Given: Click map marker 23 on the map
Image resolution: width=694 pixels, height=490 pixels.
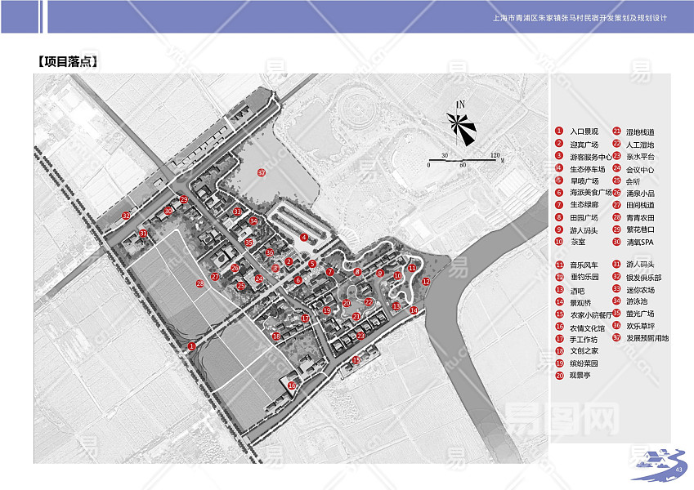Looking at the screenshot, I should tap(360, 336).
